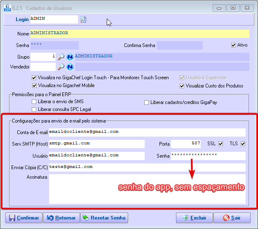Image resolution: width=258 pixels, height=229 pixels.
Task: Enable Liberar o envio de SMS
Action: tap(34, 102)
